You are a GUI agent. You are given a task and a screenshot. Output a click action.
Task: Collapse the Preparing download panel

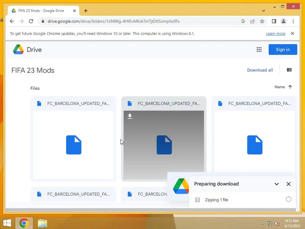(x=277, y=184)
